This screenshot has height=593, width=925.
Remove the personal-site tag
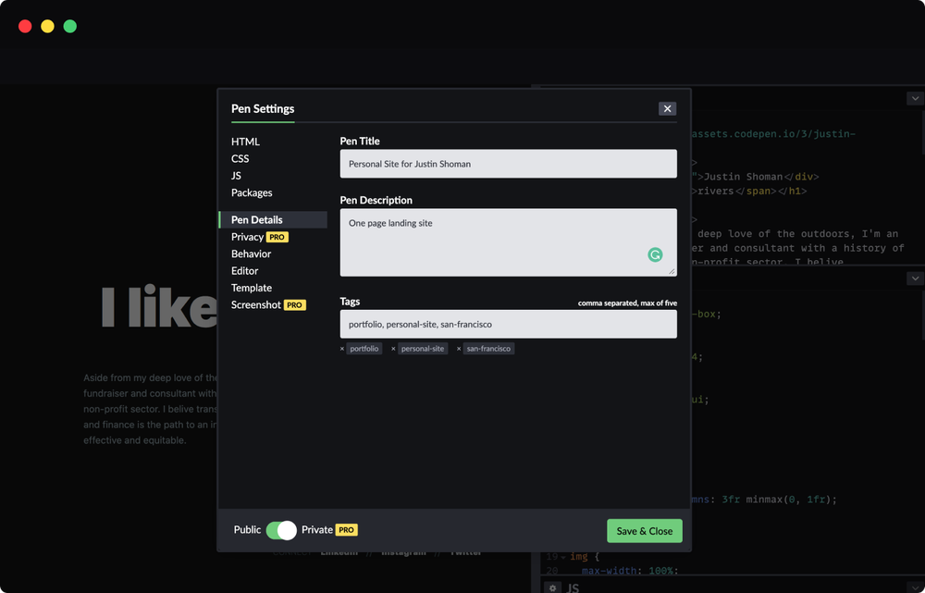pos(393,349)
